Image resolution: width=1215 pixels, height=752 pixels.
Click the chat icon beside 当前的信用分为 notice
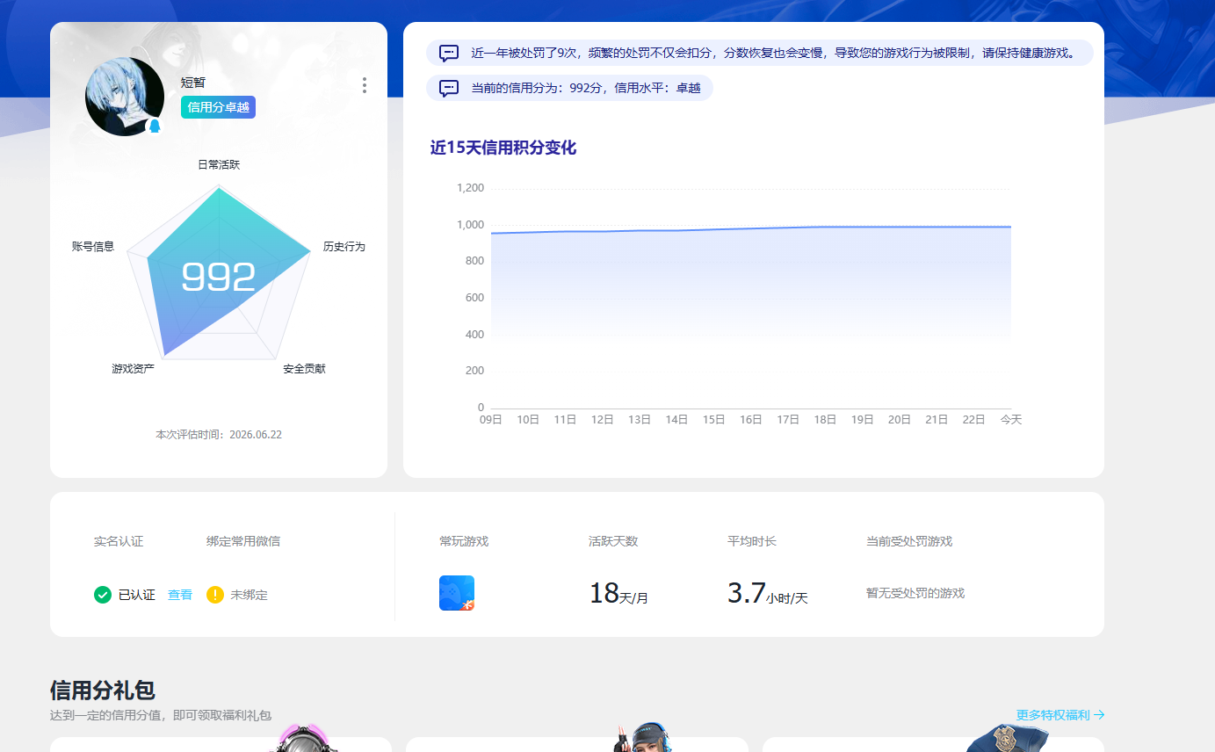[x=449, y=88]
